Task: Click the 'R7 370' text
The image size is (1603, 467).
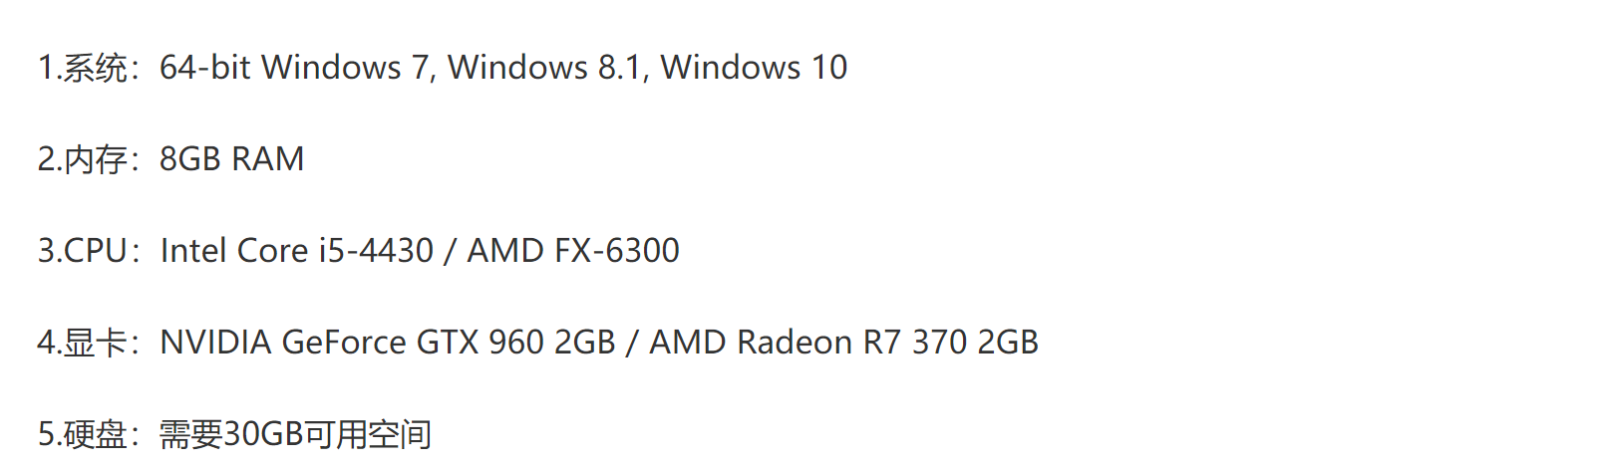Action: (915, 343)
